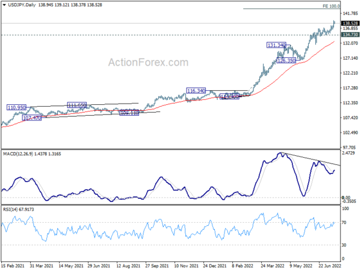Select the 27 Sep 2021 date label
The height and width of the screenshot is (271, 361).
click(x=157, y=266)
